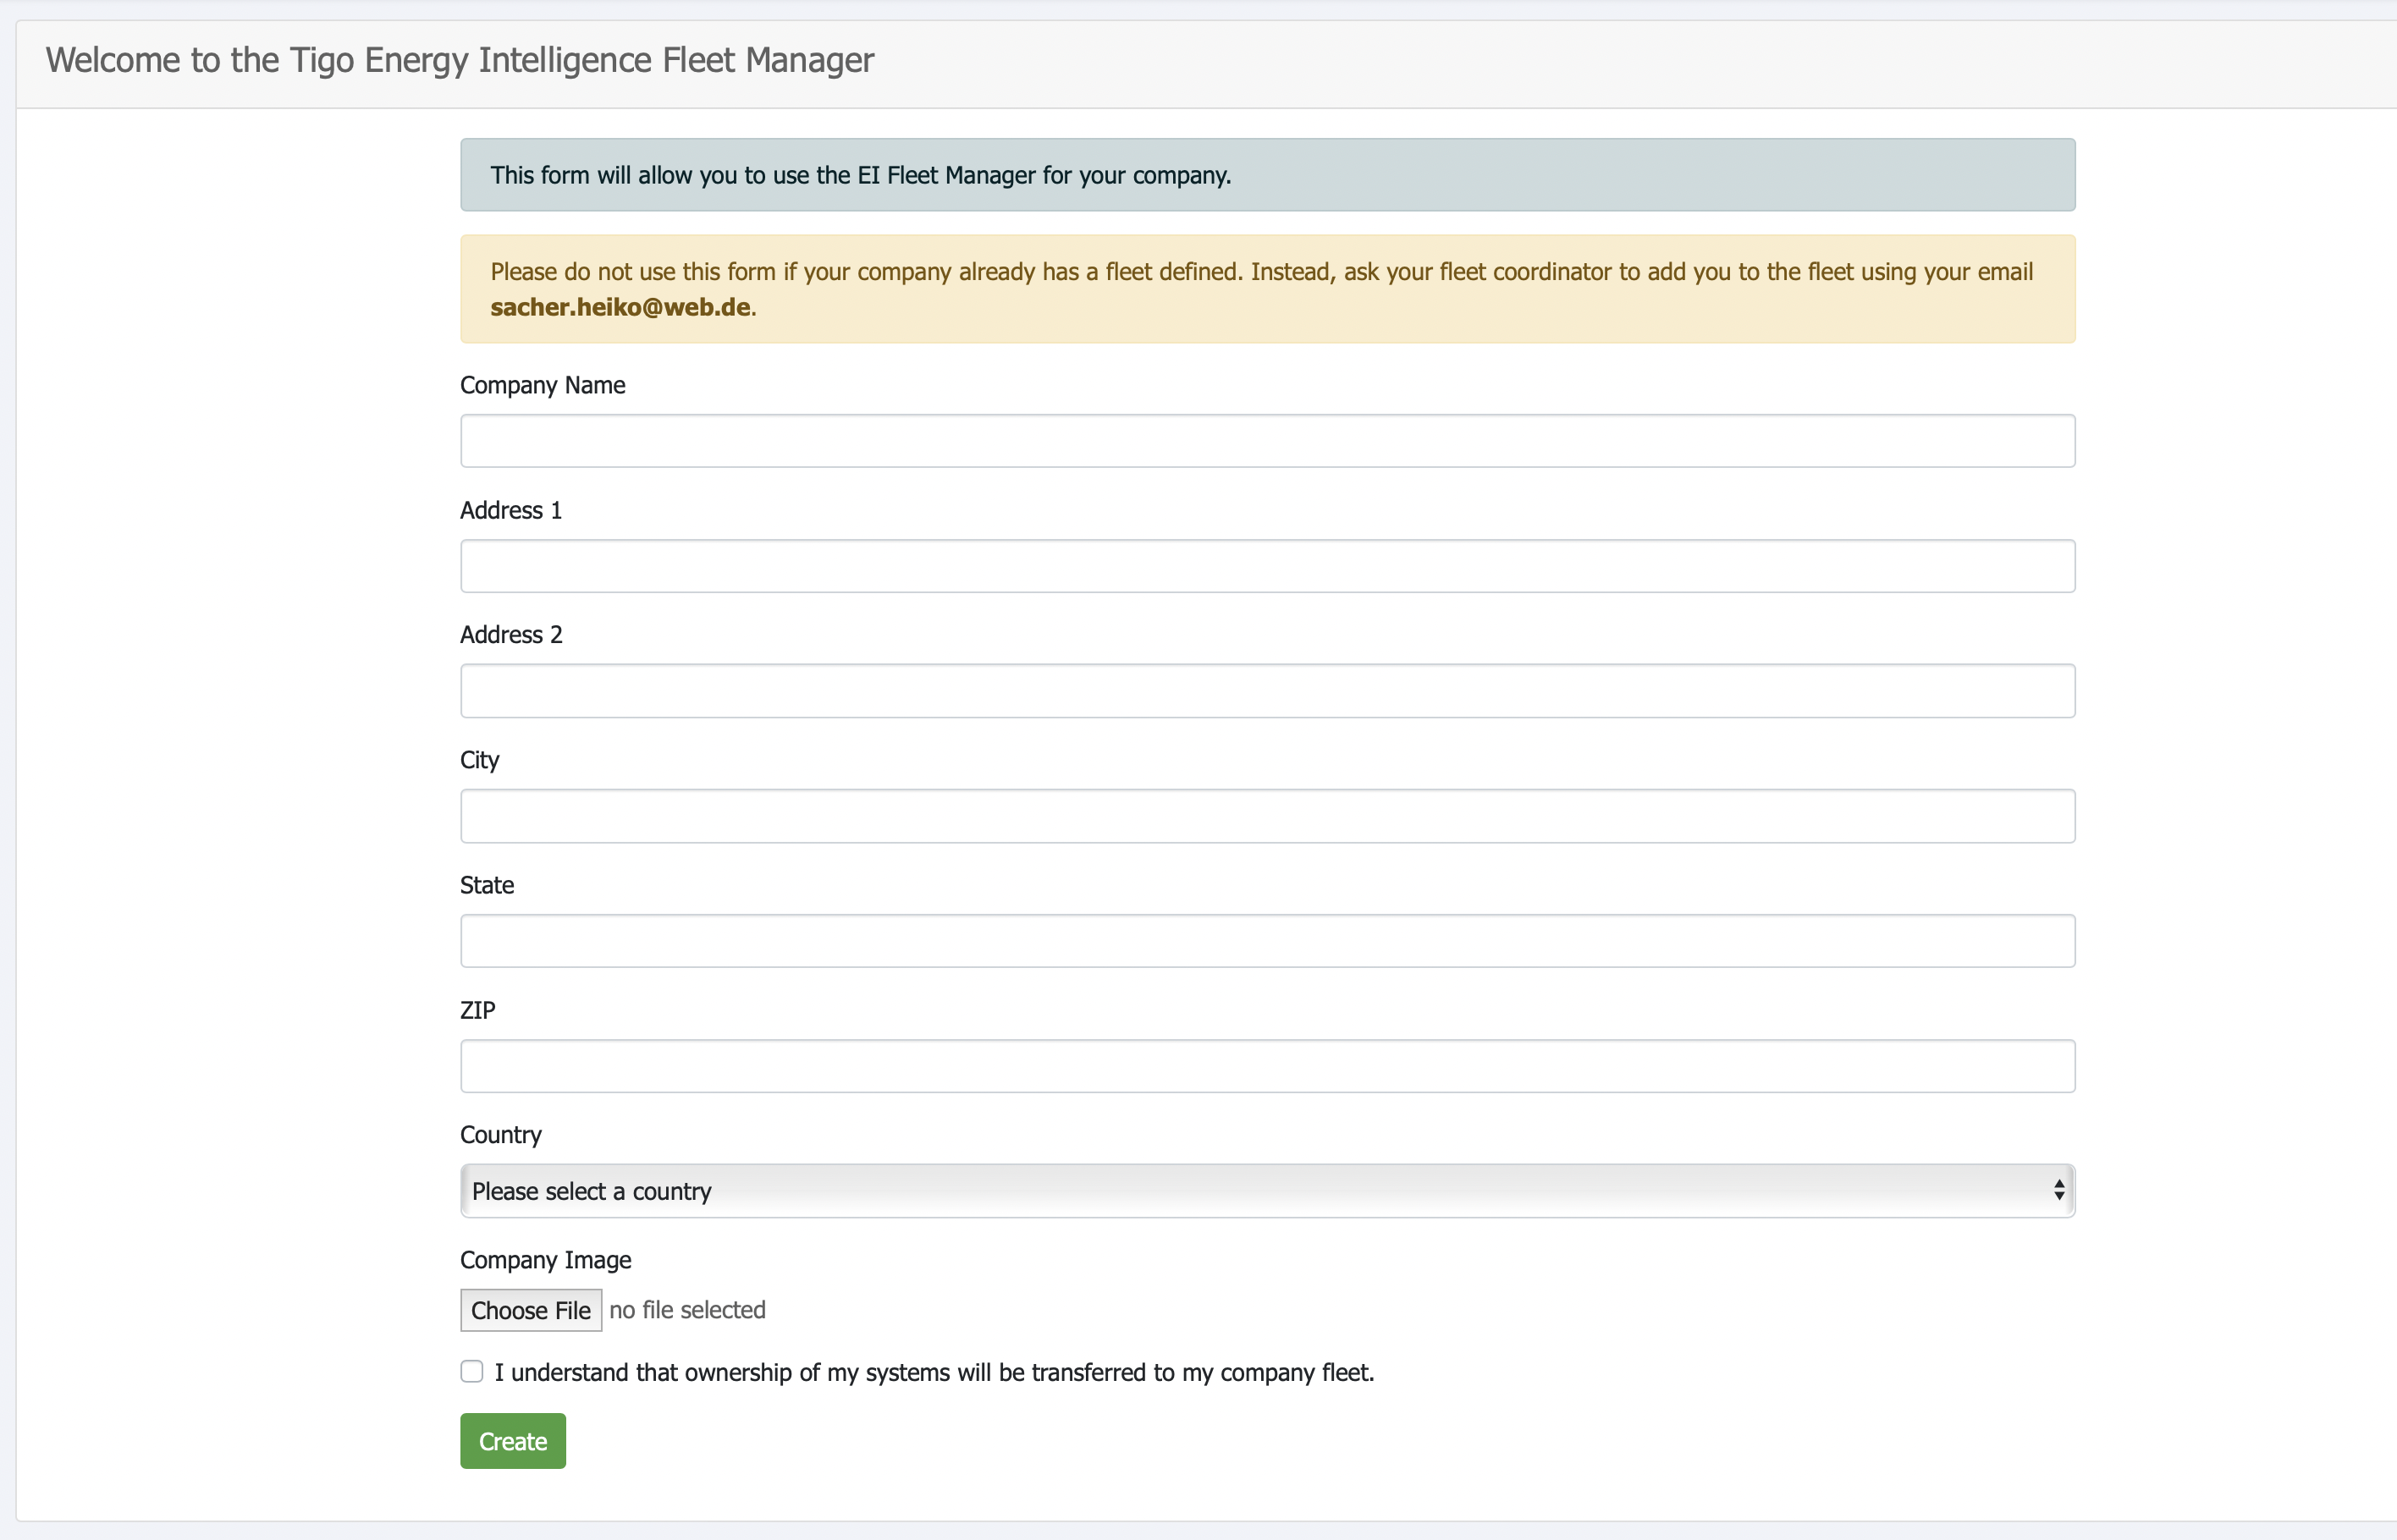Click the Choose File button

(x=531, y=1310)
